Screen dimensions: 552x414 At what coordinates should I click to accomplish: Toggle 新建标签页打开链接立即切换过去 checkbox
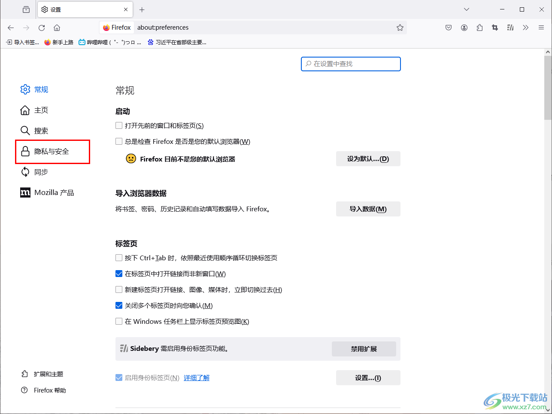pyautogui.click(x=119, y=289)
